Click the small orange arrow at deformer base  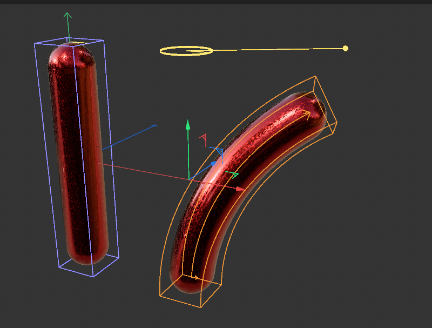(195, 277)
